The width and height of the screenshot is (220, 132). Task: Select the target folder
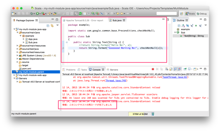tap(24, 65)
